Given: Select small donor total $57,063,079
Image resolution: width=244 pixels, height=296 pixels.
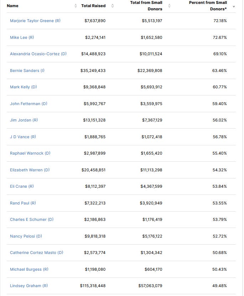Looking at the screenshot, I should 150,286.
